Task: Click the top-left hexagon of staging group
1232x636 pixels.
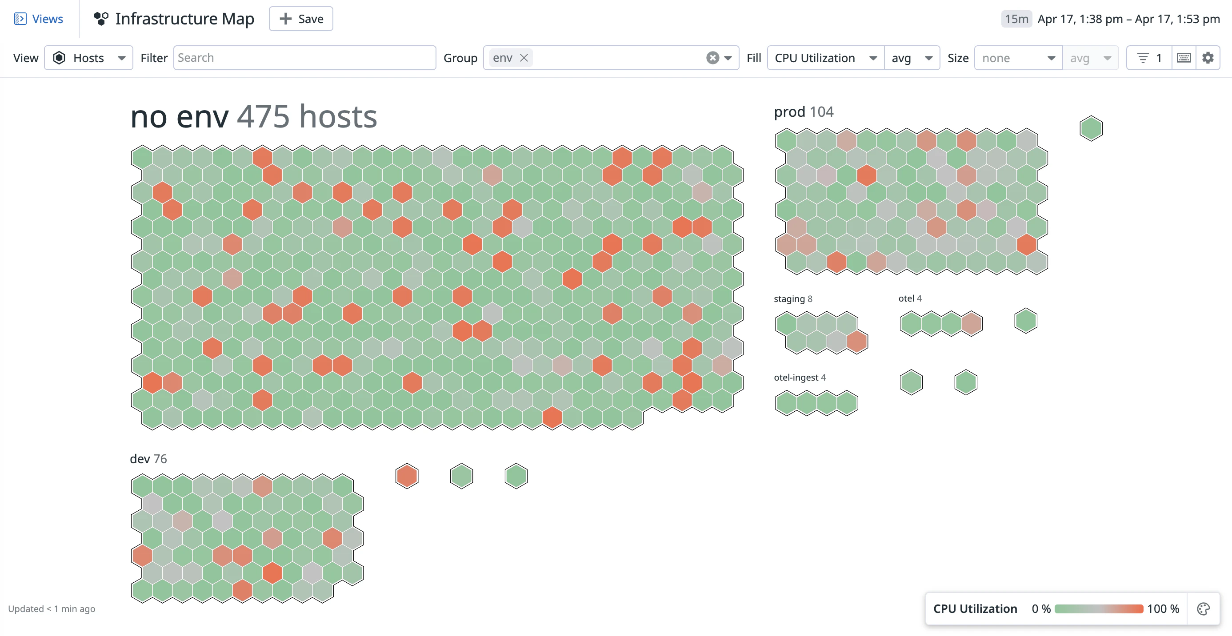Action: (x=786, y=324)
